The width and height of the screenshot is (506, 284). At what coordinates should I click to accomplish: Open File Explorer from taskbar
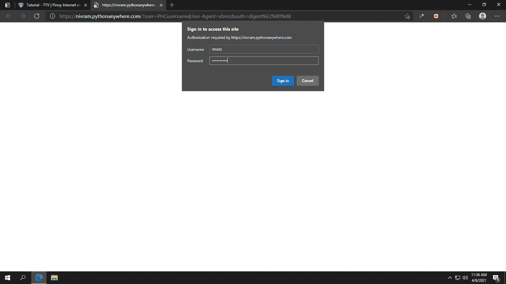point(54,278)
